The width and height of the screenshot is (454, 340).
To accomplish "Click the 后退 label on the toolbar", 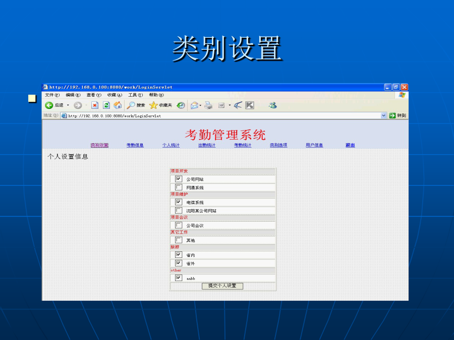I will [59, 105].
